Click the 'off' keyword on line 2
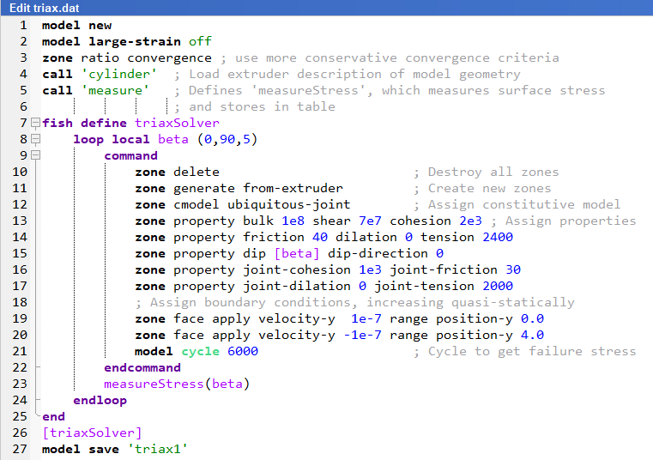 [200, 41]
